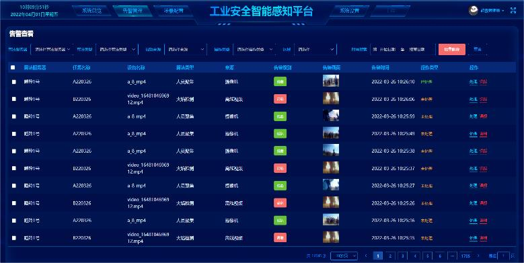Click the ellipsis more-pages button in pagination

[452, 256]
